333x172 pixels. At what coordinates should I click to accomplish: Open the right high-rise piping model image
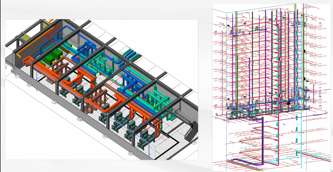coord(272,87)
